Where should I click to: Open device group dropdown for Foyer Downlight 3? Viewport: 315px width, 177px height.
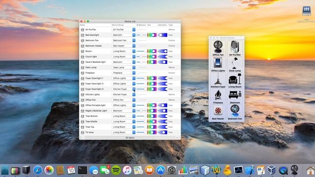tap(124, 89)
